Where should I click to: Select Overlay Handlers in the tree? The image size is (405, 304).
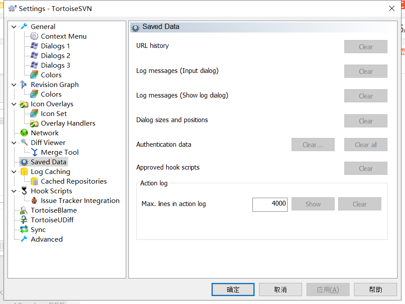click(68, 123)
